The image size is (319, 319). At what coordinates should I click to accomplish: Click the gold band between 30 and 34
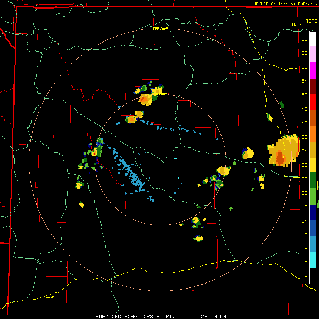pos(313,150)
